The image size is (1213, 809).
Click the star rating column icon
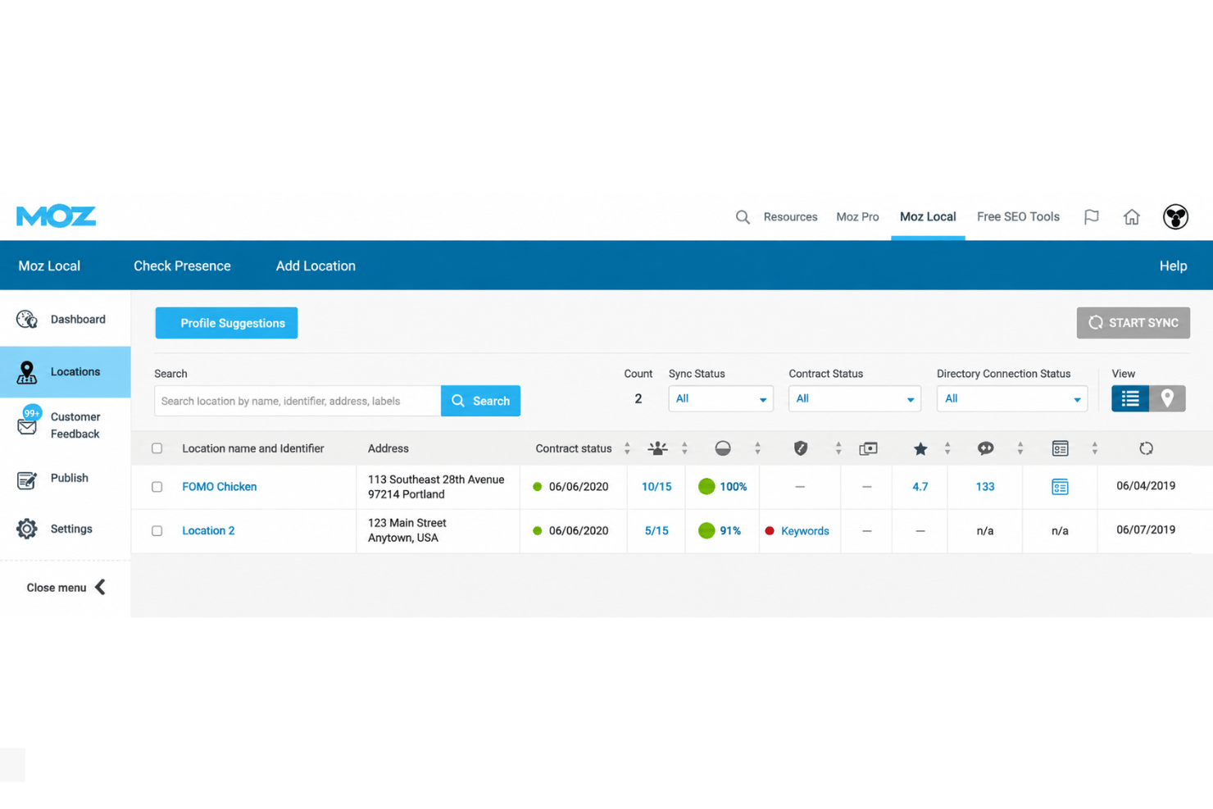point(920,448)
